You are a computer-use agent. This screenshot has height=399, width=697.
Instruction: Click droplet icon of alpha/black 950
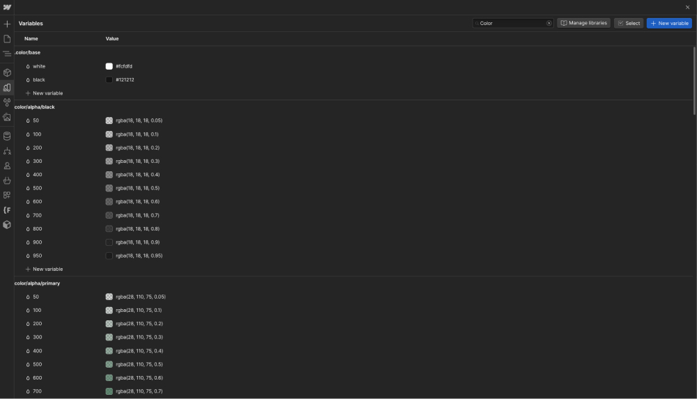click(x=28, y=256)
